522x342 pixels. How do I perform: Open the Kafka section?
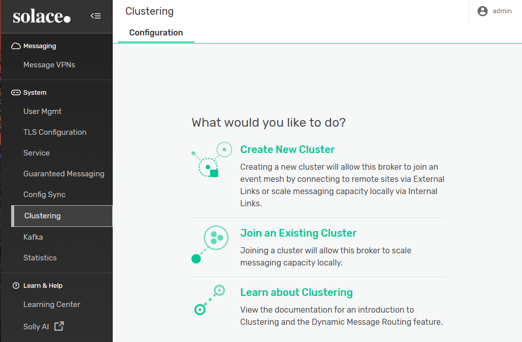tap(33, 237)
